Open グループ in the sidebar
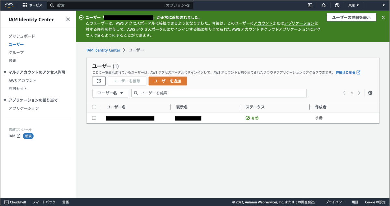The image size is (390, 206). point(16,52)
